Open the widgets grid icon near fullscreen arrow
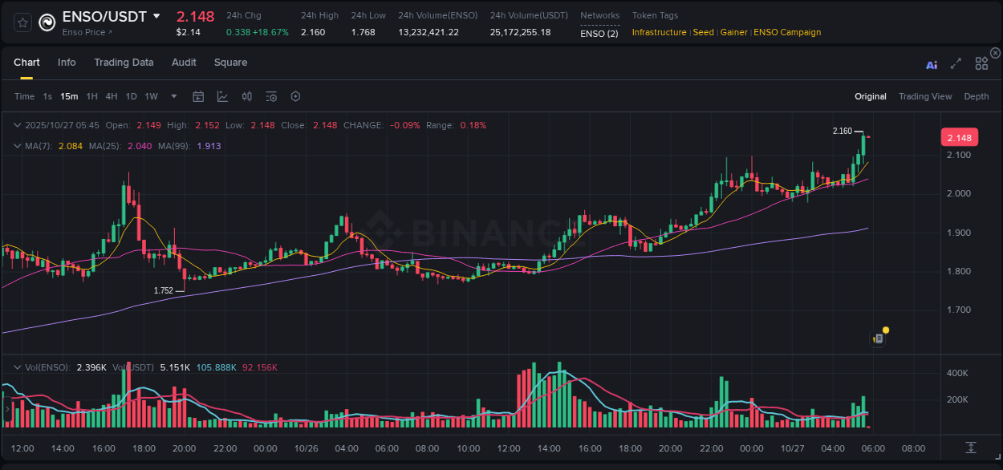The width and height of the screenshot is (1003, 470). tap(981, 63)
